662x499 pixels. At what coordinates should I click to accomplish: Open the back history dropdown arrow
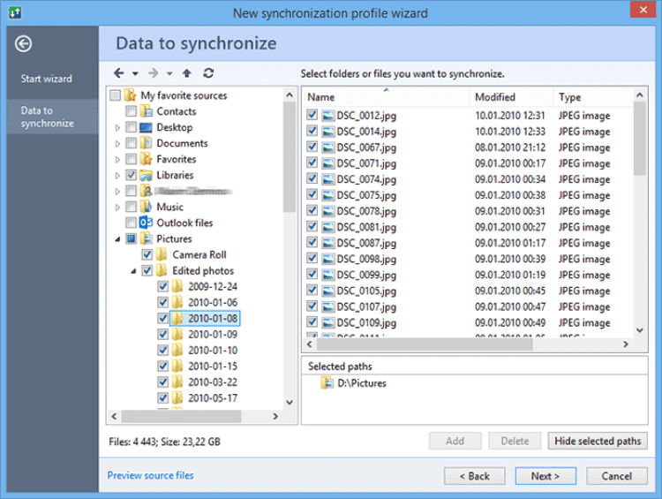click(x=135, y=74)
